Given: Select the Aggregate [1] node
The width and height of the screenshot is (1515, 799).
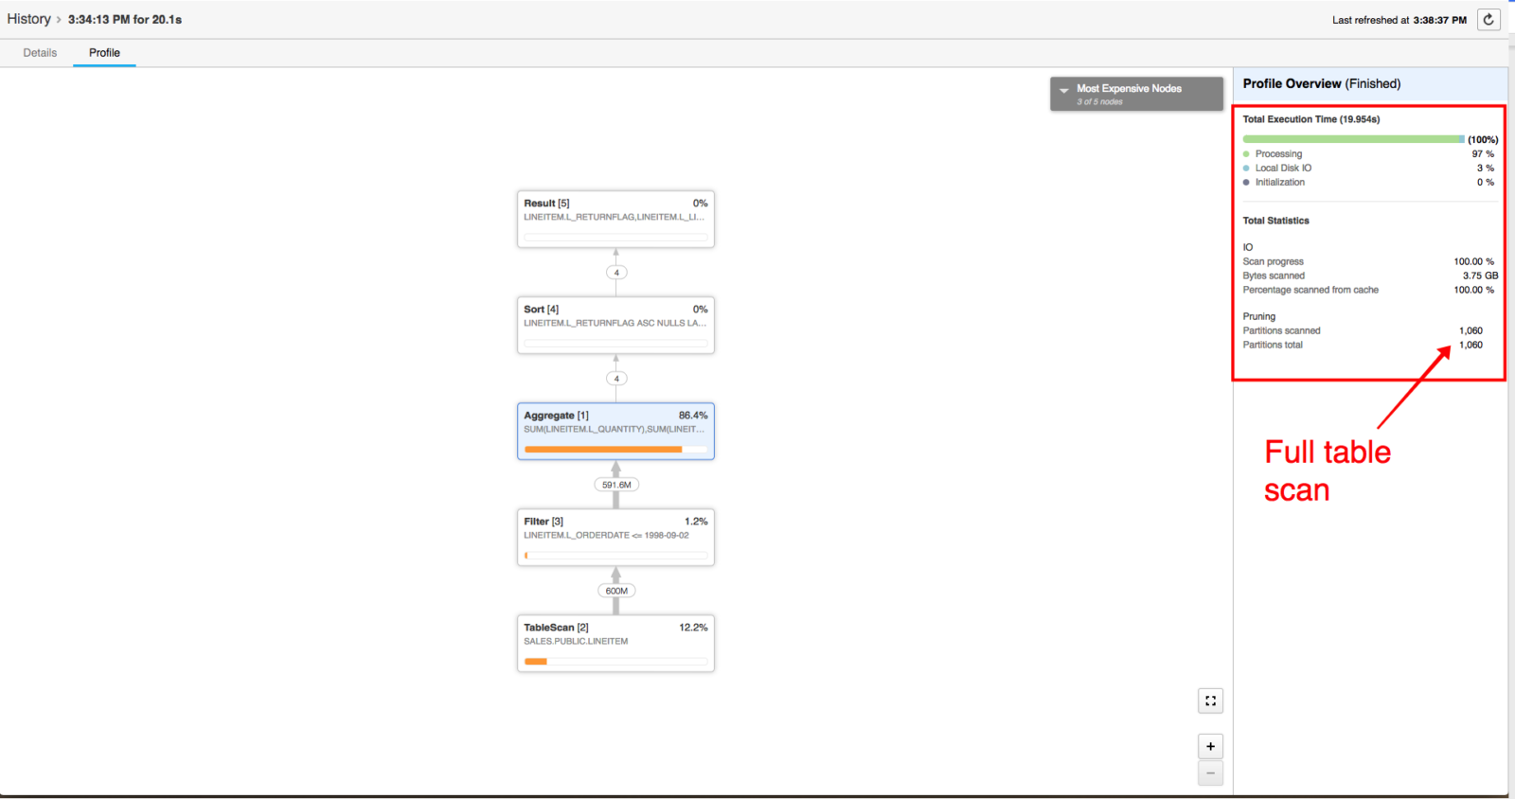Looking at the screenshot, I should click(x=615, y=431).
